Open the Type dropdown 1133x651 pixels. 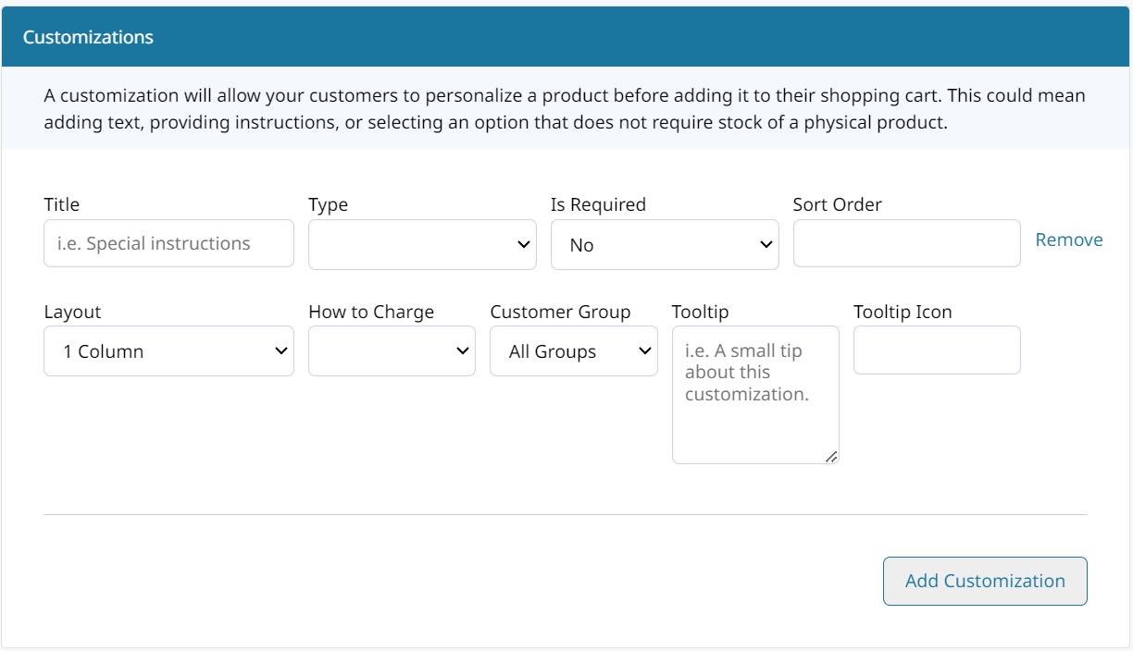(x=422, y=245)
